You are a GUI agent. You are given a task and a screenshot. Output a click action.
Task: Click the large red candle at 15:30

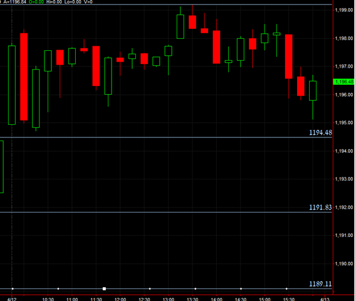[x=288, y=56]
